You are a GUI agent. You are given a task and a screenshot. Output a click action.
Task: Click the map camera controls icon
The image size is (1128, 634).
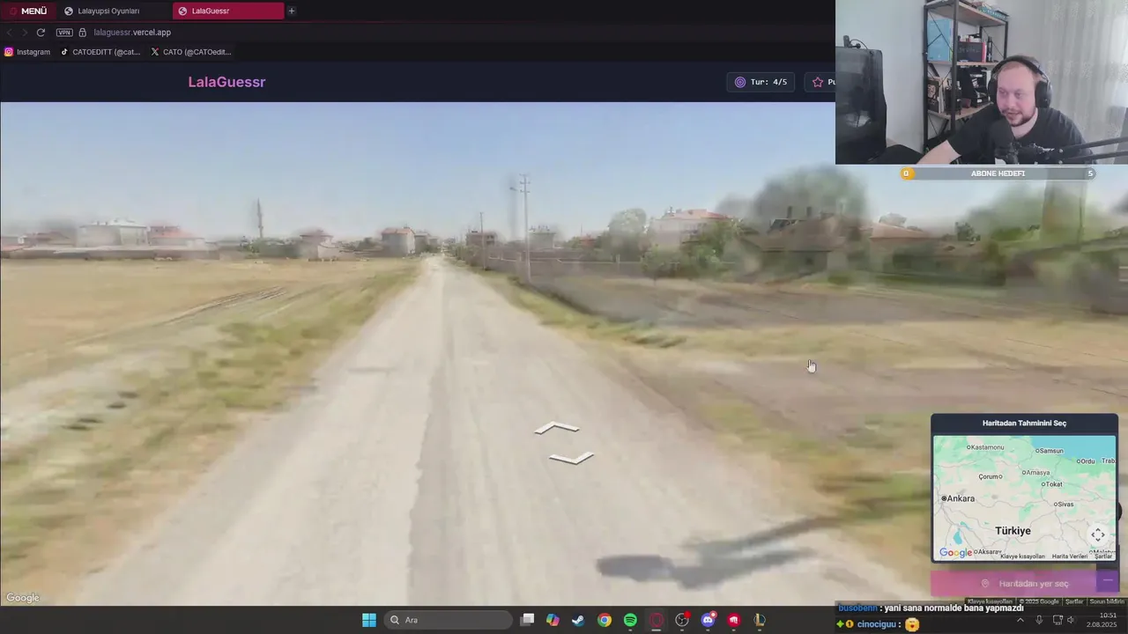click(1098, 534)
